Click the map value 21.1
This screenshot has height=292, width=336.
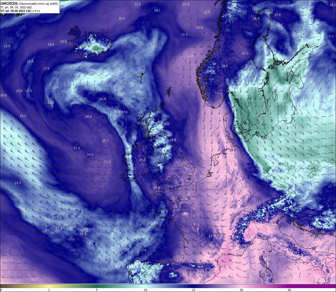point(245,53)
